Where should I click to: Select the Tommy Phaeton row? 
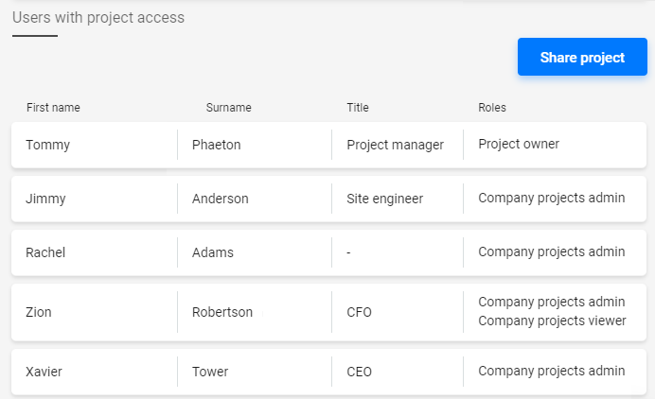[x=328, y=146]
